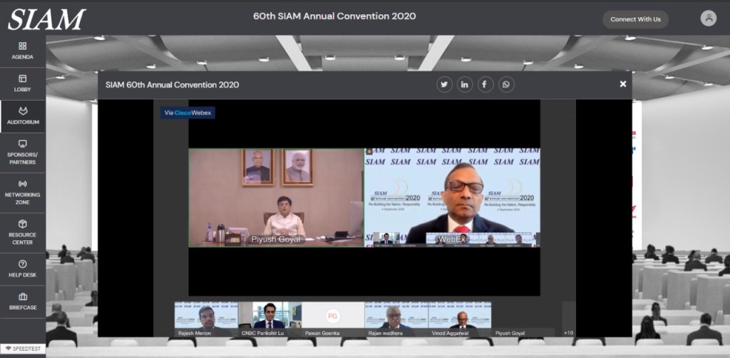
Task: Go to the Lobby
Action: pos(22,83)
